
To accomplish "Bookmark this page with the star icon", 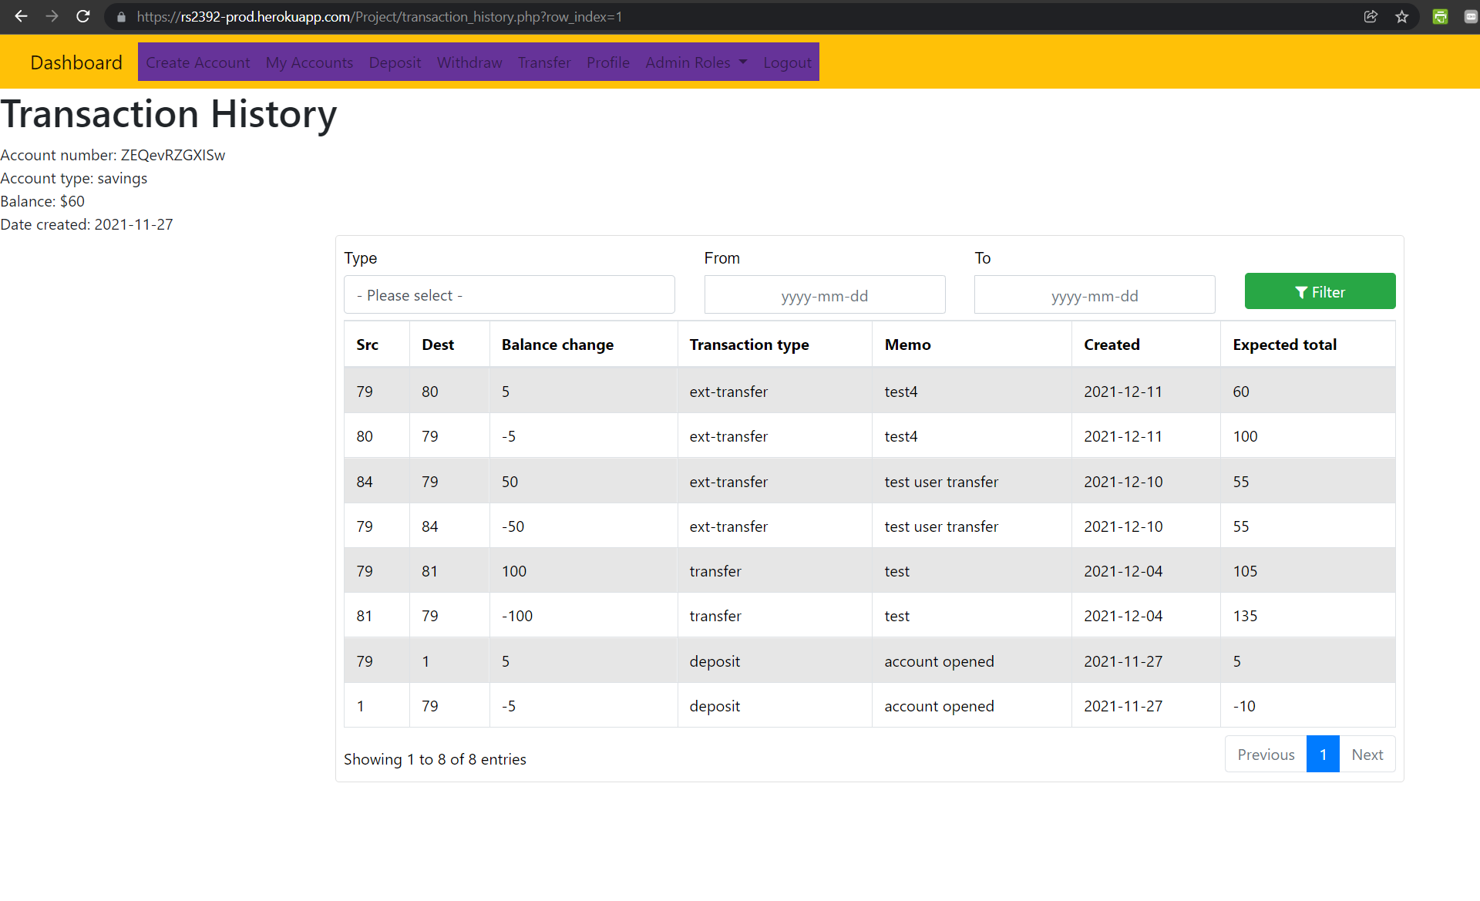I will (1402, 16).
